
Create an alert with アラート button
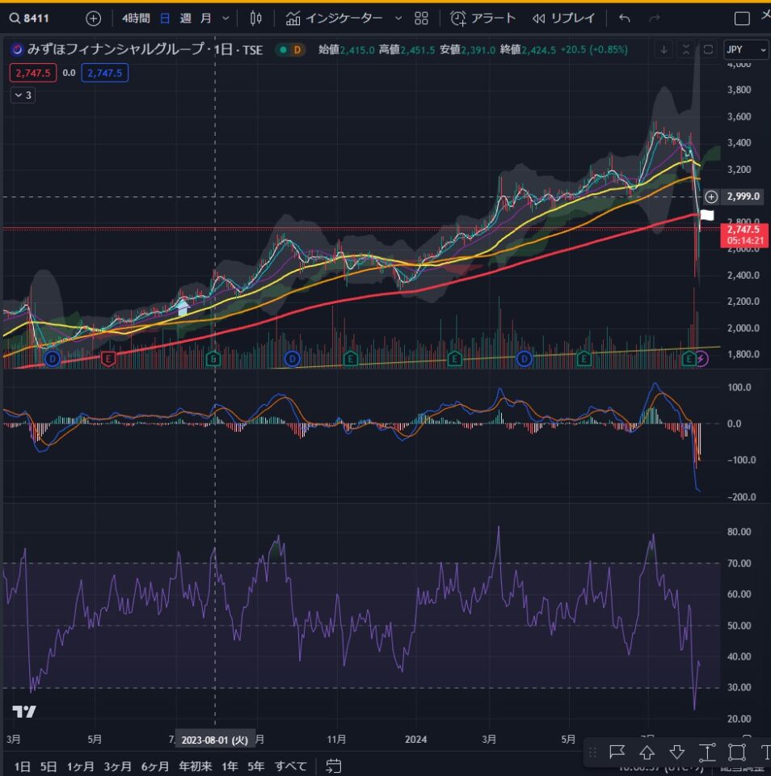483,19
